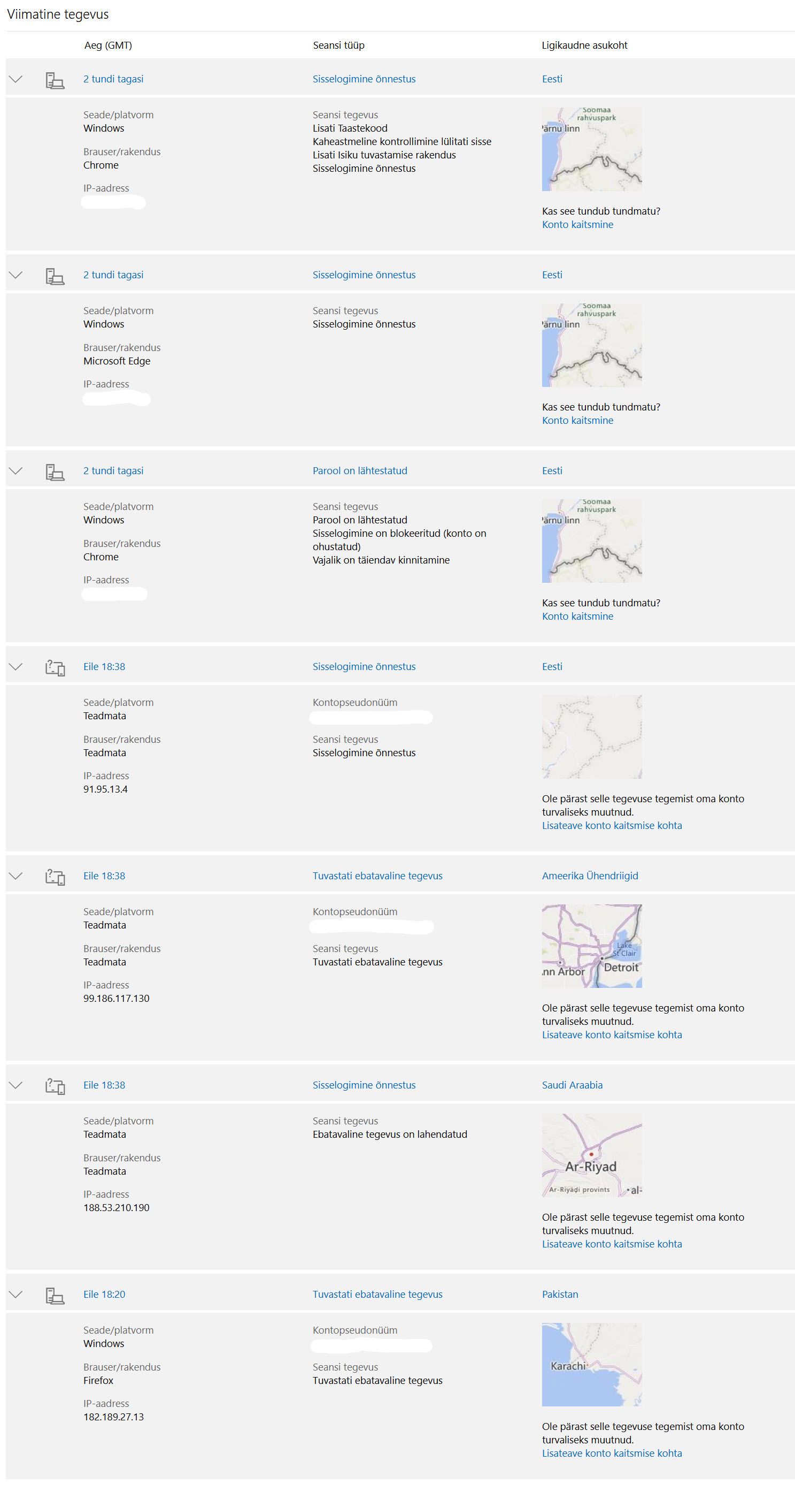Viewport: 795px width, 1499px height.
Task: Click the unknown device icon in the Saudi Araabia row
Action: tap(55, 1086)
